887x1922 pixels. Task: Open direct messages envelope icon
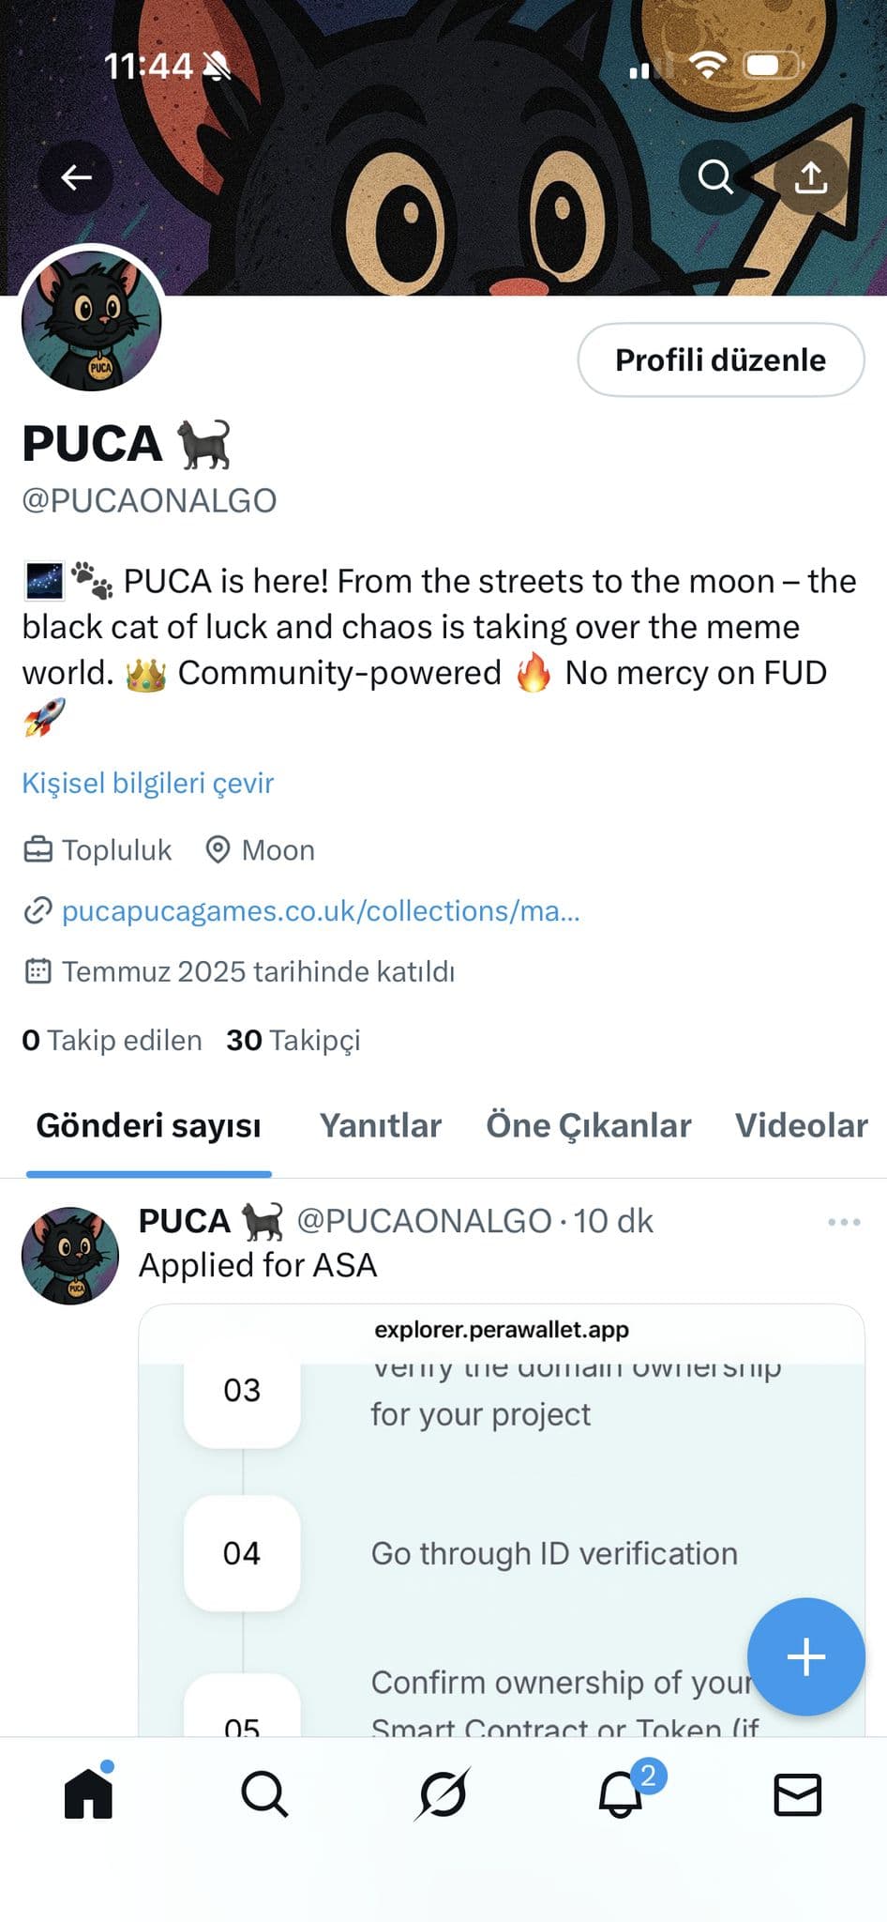pyautogui.click(x=797, y=1794)
